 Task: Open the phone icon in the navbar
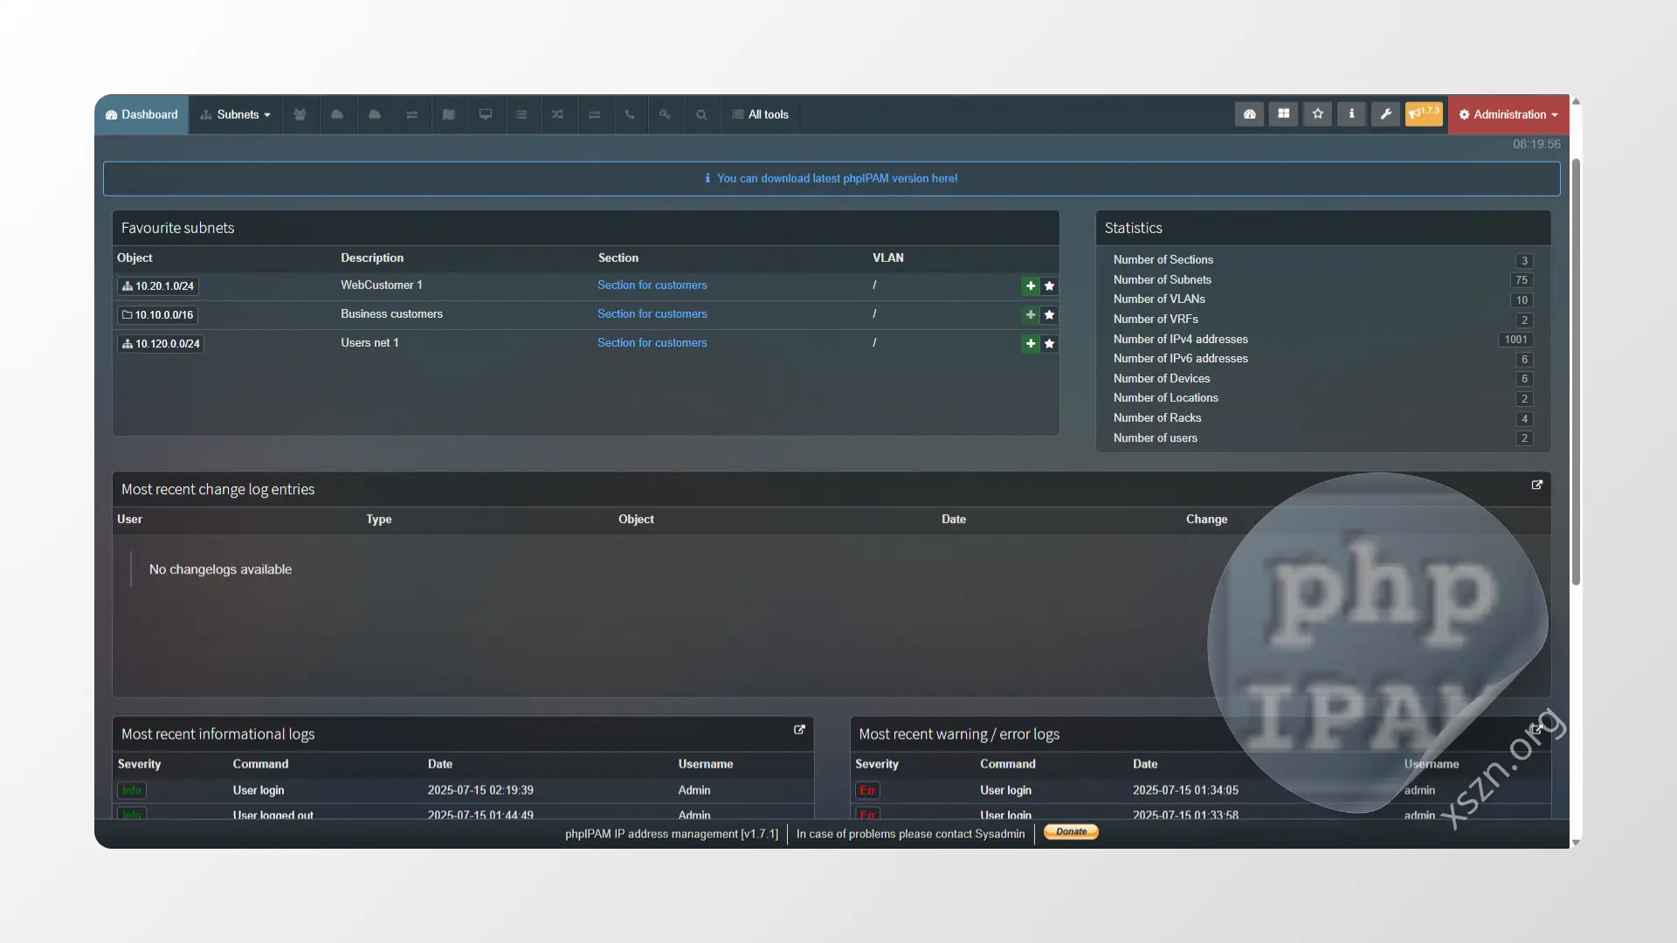(x=630, y=114)
